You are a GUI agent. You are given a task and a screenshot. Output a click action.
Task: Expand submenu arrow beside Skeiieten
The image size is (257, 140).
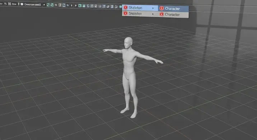[153, 14]
